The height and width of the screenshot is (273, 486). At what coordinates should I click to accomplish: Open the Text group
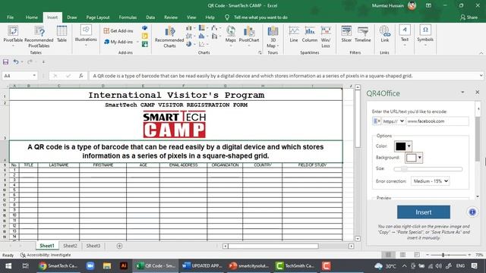click(405, 36)
